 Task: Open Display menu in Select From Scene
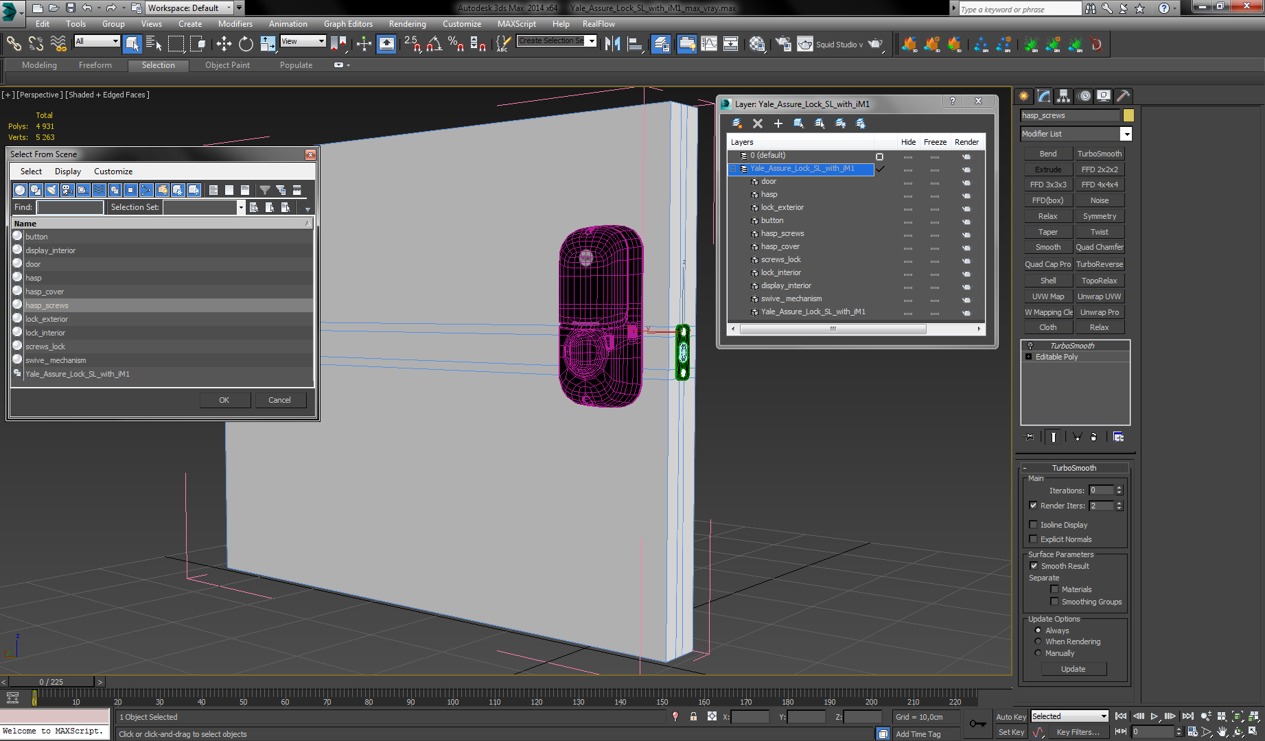pyautogui.click(x=68, y=172)
